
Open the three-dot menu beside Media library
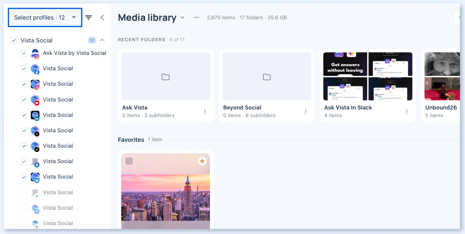click(x=196, y=17)
